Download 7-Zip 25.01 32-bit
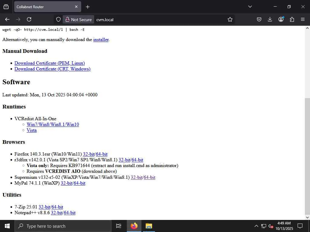Screen dimensions: 310x232 tap(45, 207)
